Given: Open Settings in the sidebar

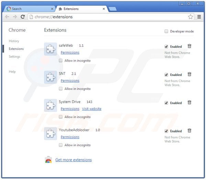Looking at the screenshot, I should coord(14,56).
